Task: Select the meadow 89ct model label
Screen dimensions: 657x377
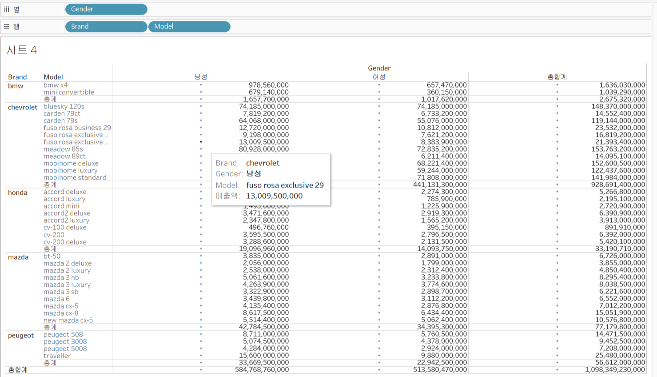Action: coord(64,156)
